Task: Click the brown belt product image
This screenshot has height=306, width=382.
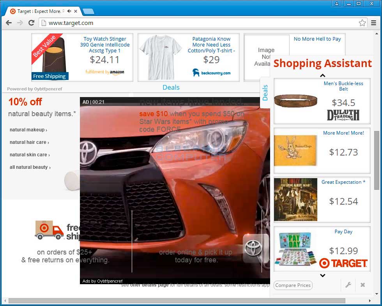Action: click(x=295, y=101)
